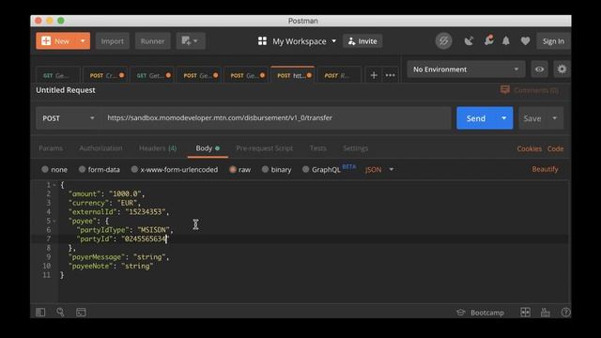Open tab options three-dots menu
Image resolution: width=601 pixels, height=338 pixels.
click(391, 75)
